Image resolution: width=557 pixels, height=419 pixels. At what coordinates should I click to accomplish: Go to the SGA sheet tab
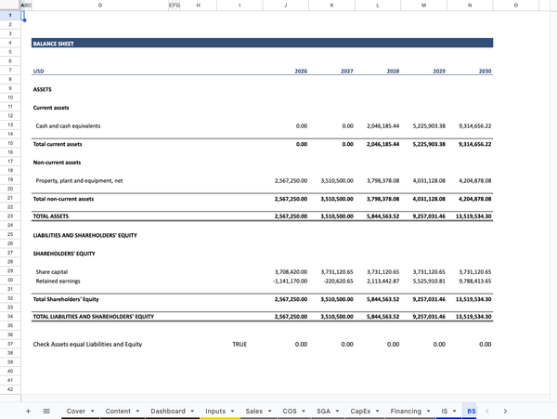(x=323, y=411)
